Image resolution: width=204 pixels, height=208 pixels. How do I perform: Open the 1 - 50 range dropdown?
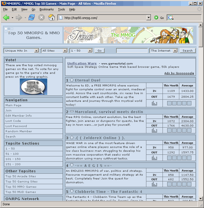(81, 50)
